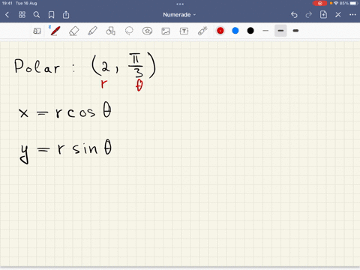The width and height of the screenshot is (360, 270).
Task: Tap the multitasking three-dot handle
Action: pyautogui.click(x=180, y=4)
